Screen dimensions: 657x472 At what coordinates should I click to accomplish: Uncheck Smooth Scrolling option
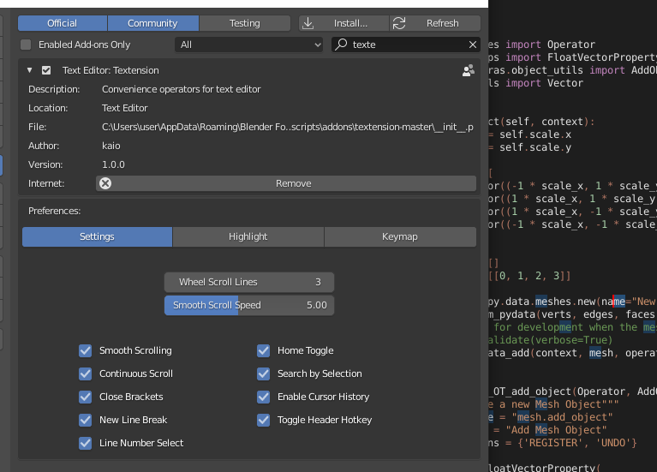86,350
